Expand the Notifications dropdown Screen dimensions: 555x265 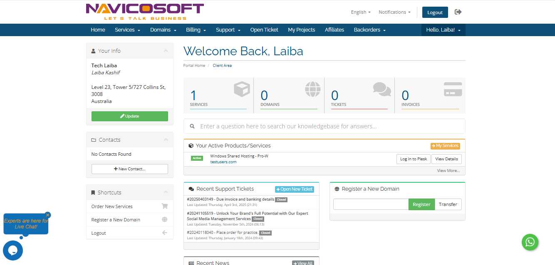(x=394, y=12)
